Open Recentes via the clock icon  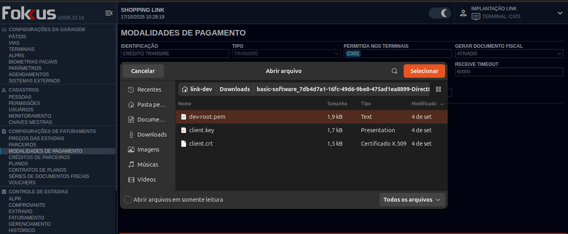(x=131, y=90)
